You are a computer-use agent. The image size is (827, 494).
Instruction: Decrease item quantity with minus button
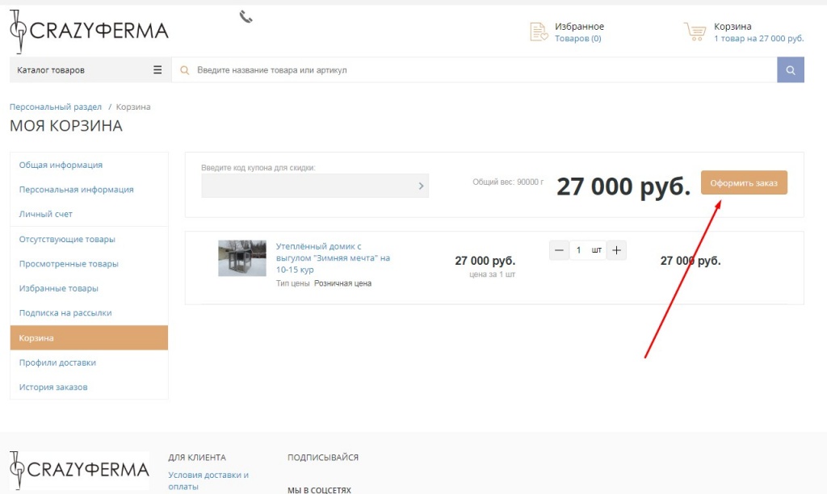559,249
